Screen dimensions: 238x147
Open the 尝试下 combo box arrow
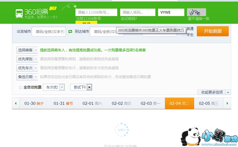coord(89,87)
